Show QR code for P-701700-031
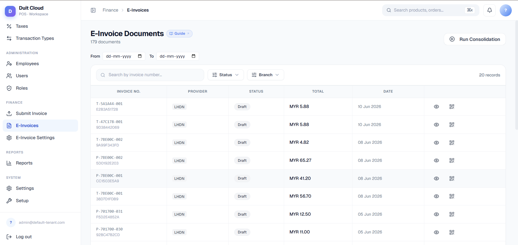The width and height of the screenshot is (518, 245). 452,214
